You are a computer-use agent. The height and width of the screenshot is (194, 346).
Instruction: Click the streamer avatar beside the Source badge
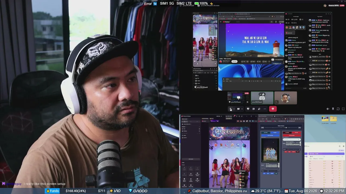point(325,5)
